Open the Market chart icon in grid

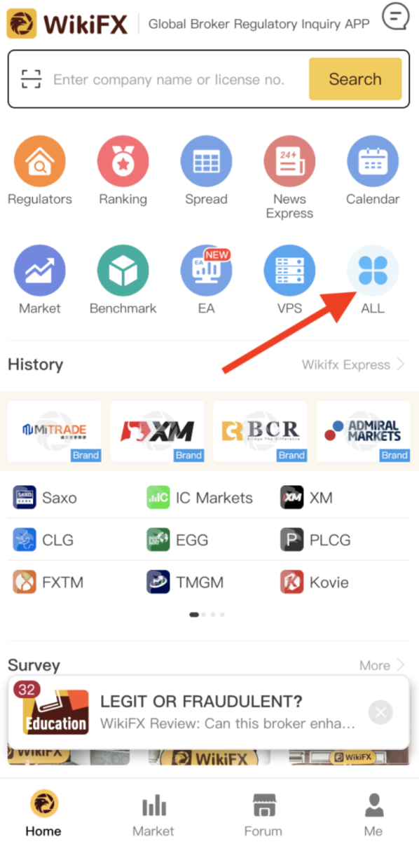pyautogui.click(x=40, y=271)
